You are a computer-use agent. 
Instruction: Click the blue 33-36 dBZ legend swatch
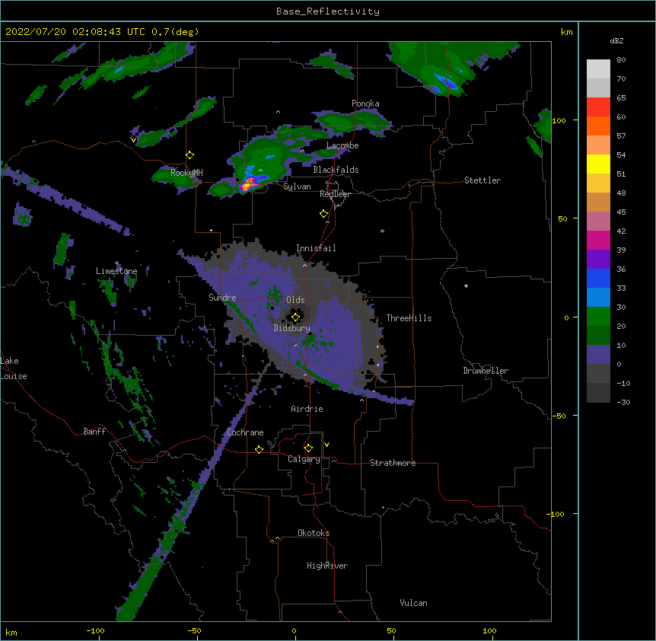tap(598, 278)
